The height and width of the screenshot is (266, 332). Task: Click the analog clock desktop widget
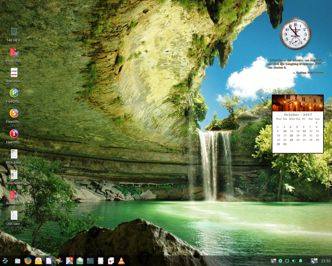(x=296, y=34)
